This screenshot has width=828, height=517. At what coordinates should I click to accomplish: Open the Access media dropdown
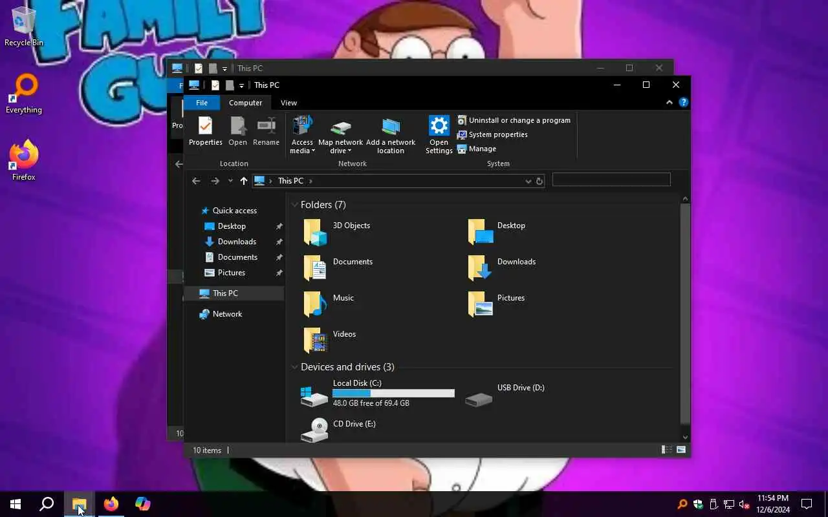coord(302,135)
